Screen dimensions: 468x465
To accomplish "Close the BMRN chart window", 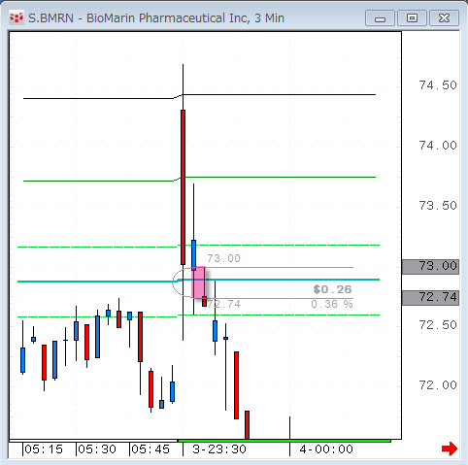I will pyautogui.click(x=444, y=18).
